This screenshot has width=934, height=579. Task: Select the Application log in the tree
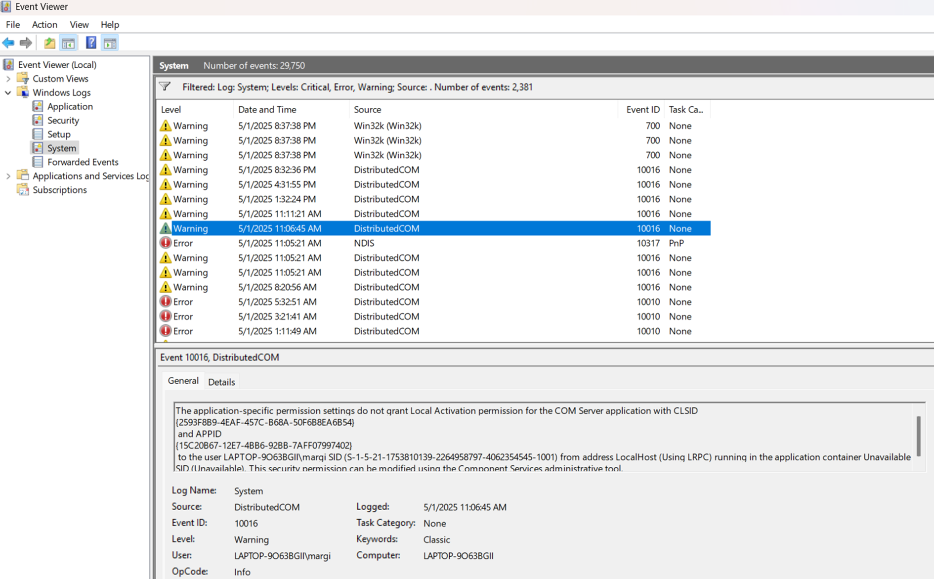pyautogui.click(x=70, y=106)
